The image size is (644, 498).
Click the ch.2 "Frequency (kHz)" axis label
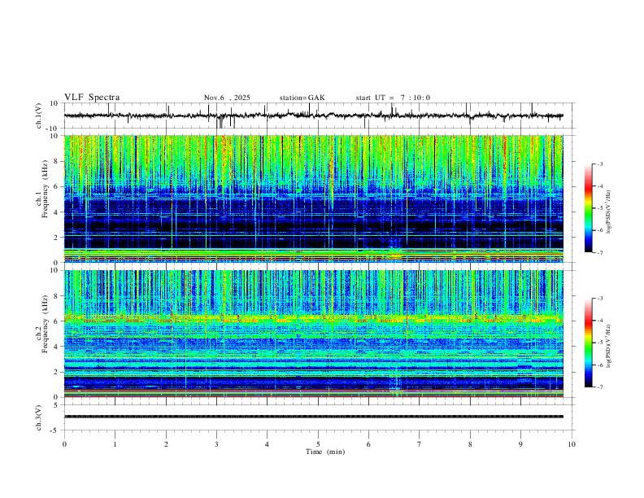(45, 324)
